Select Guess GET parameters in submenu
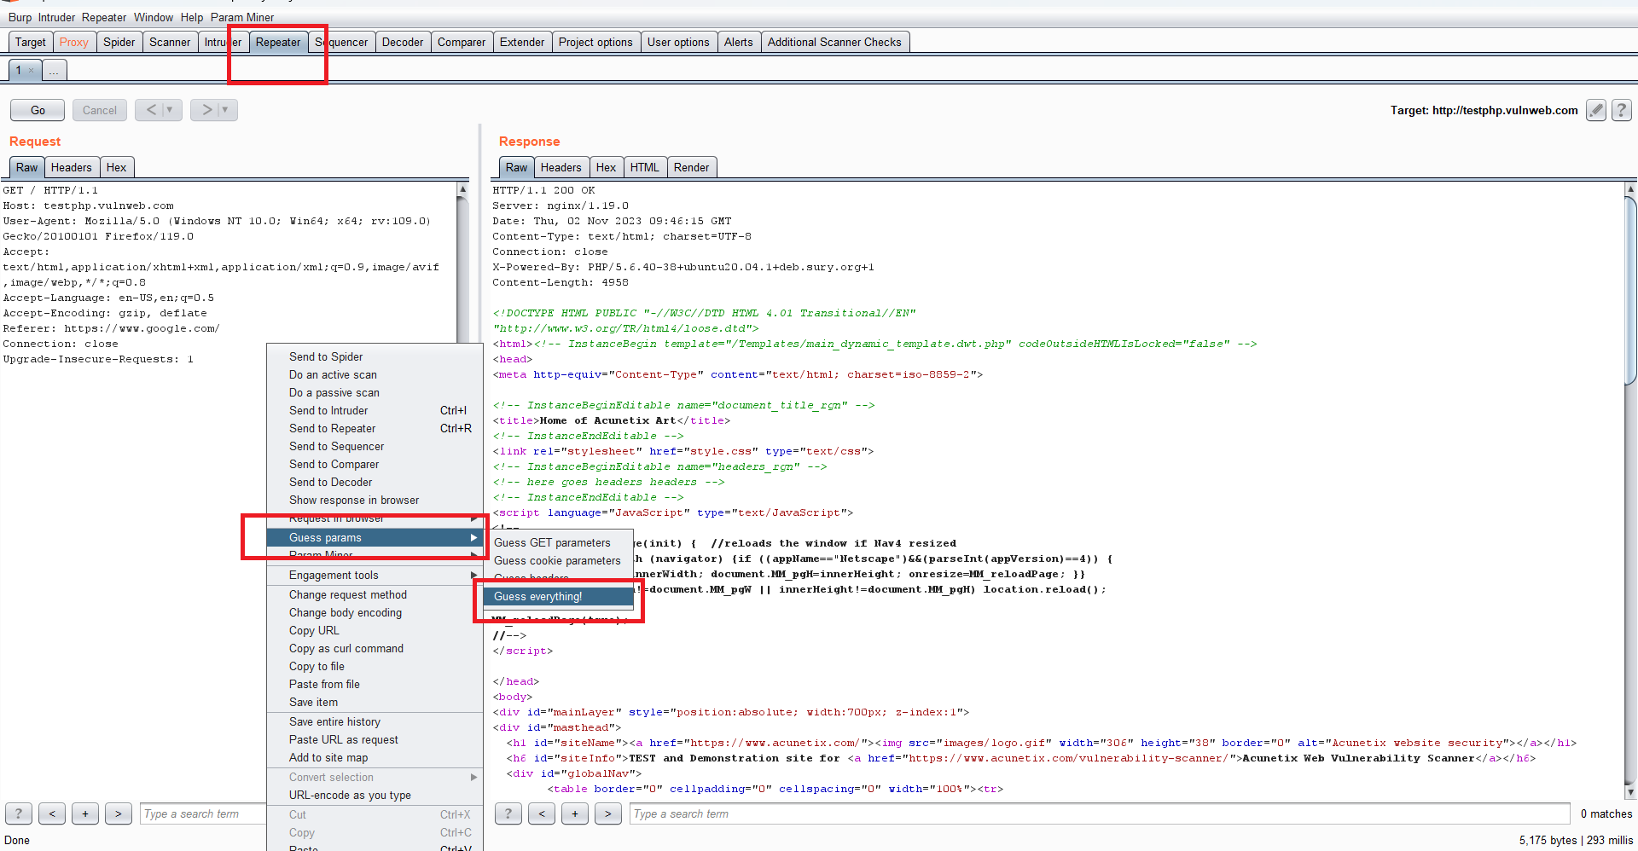This screenshot has height=851, width=1638. click(x=558, y=542)
